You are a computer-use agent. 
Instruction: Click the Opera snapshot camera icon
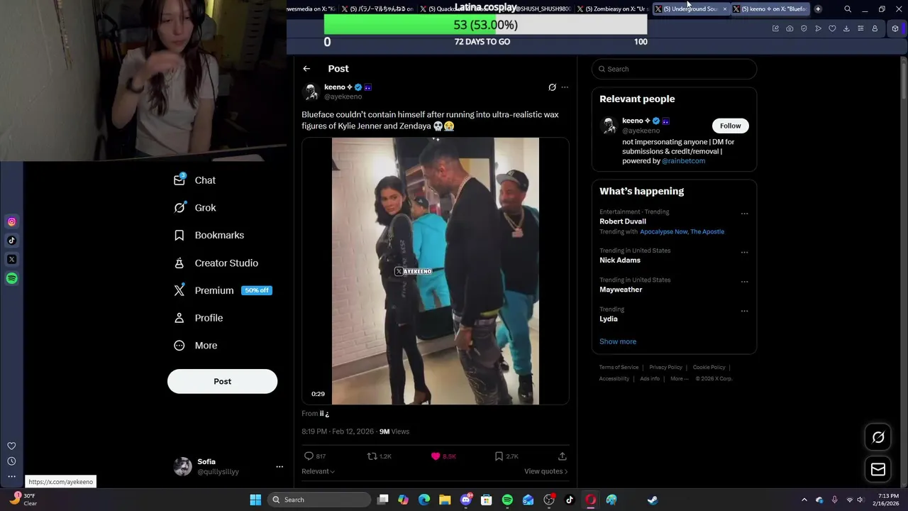pyautogui.click(x=790, y=28)
